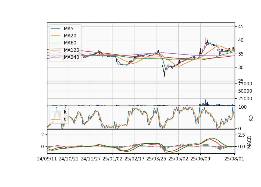Click the MA20 legend label
The height and width of the screenshot is (187, 261).
point(70,36)
